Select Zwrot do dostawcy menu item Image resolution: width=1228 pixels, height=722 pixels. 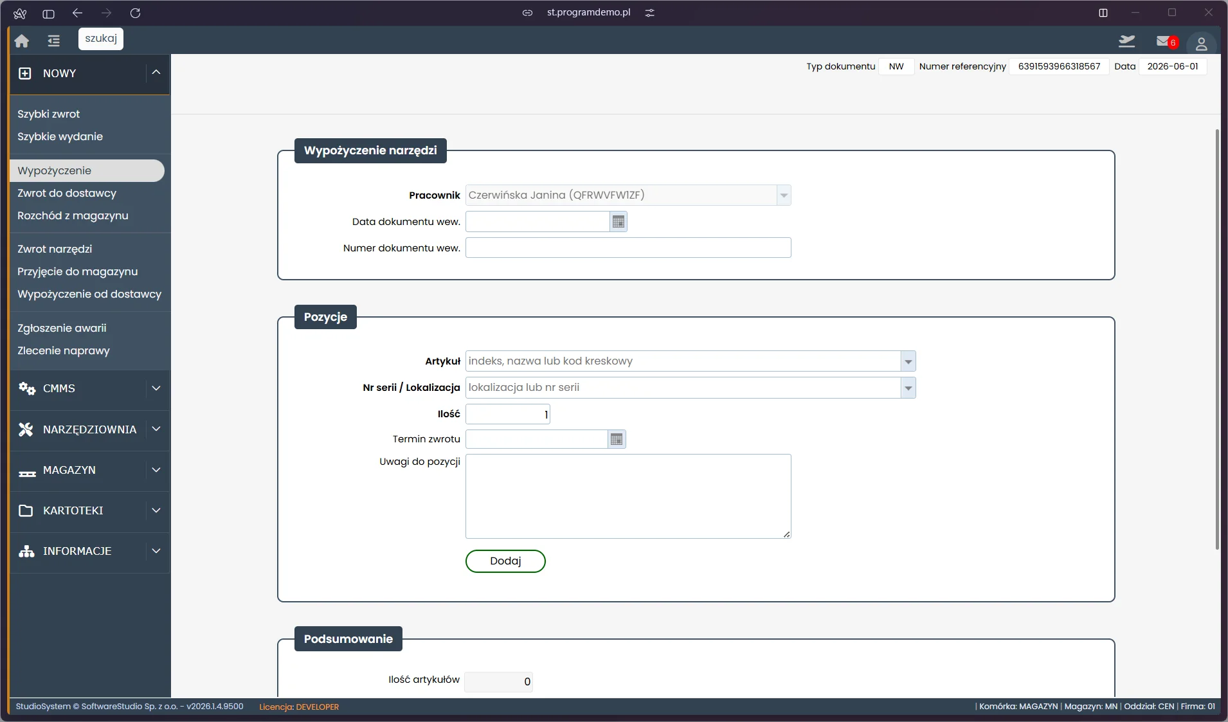tap(67, 193)
